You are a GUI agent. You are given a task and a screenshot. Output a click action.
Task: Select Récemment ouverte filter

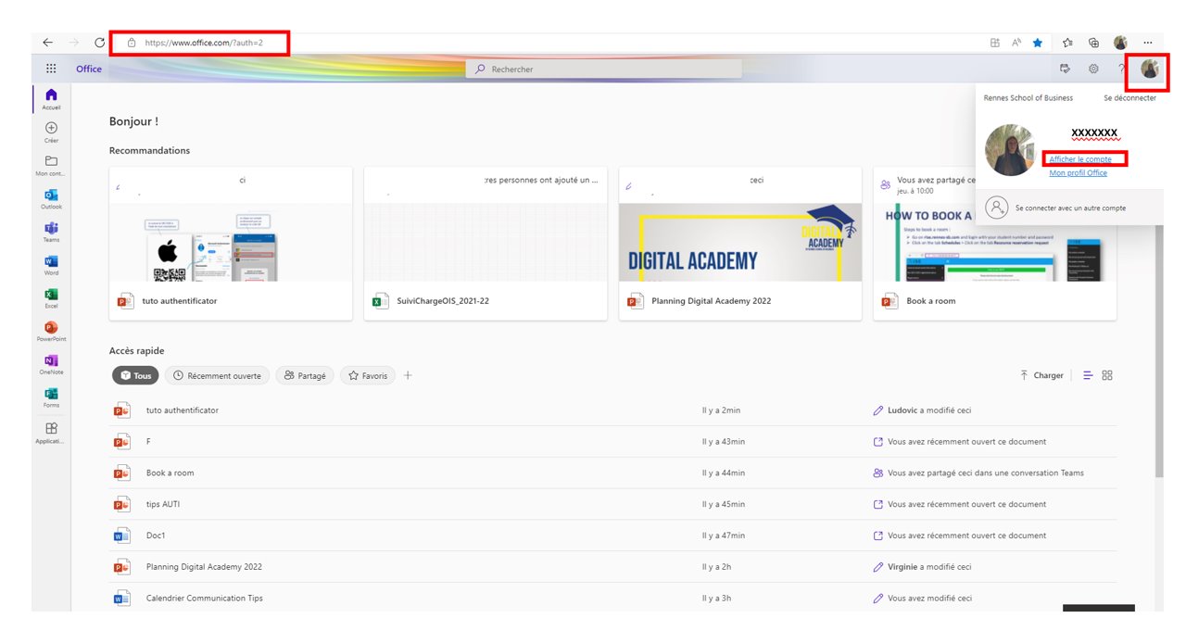pos(218,375)
